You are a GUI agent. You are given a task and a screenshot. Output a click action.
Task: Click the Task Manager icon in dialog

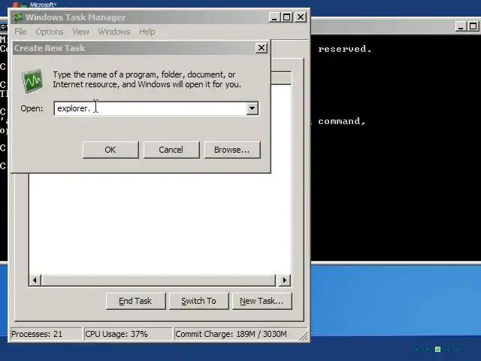(x=32, y=80)
